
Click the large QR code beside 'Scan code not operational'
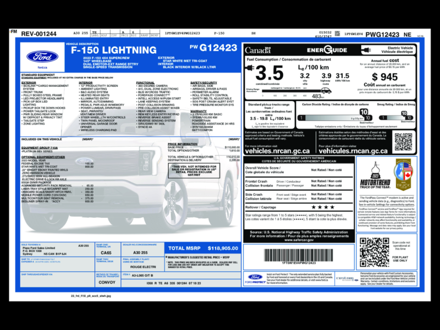[375, 252]
